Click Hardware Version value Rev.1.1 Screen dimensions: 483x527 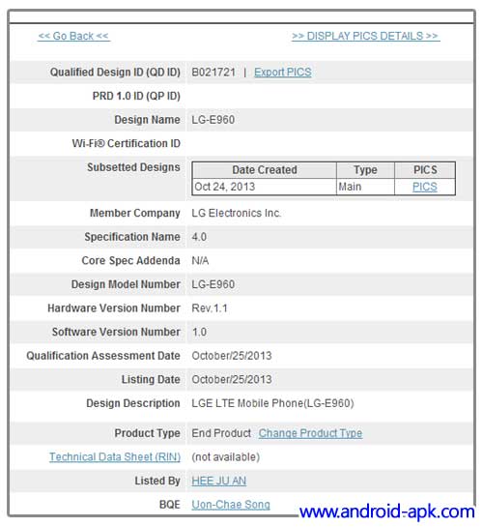(210, 307)
